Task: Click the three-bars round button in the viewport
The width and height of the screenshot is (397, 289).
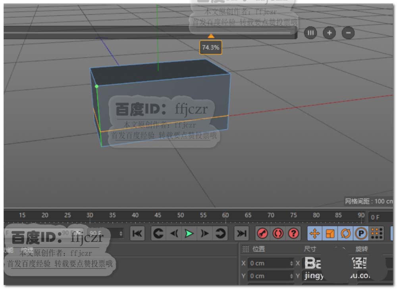Action: [310, 33]
